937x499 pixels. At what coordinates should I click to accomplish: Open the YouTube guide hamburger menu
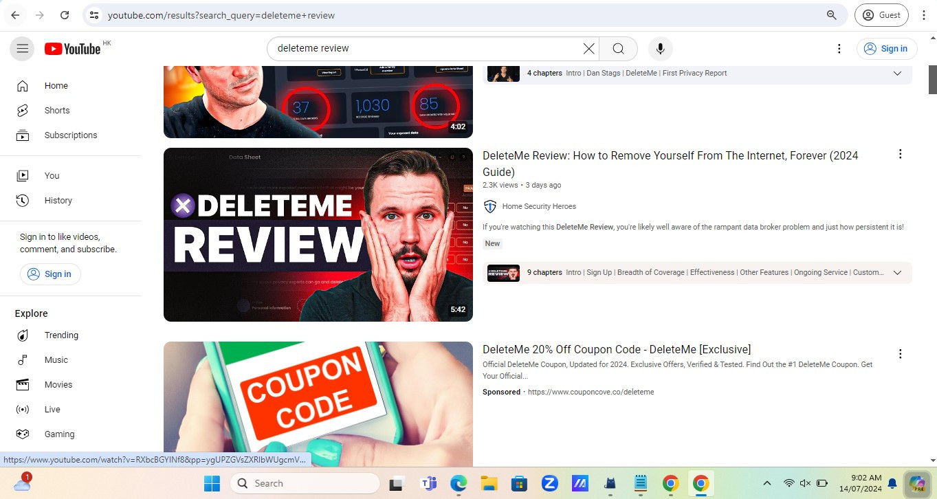[x=22, y=49]
